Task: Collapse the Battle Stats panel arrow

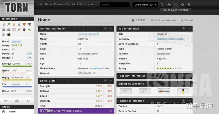Action: [111, 81]
